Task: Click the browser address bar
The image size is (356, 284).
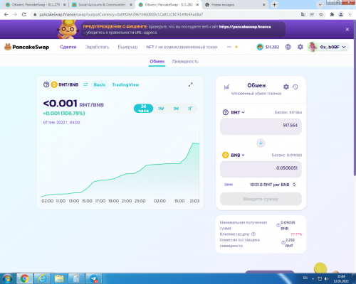Action: [165, 14]
